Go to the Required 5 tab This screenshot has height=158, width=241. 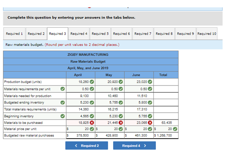100,34
